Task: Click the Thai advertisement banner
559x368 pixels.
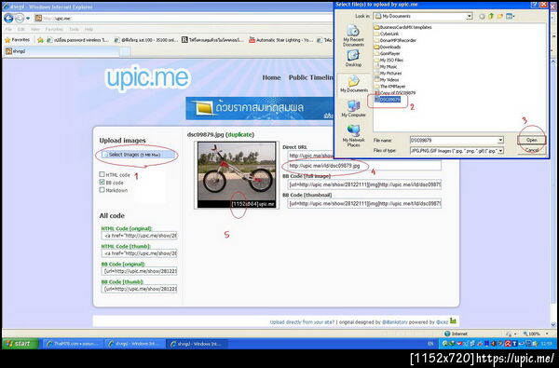Action: (x=260, y=108)
